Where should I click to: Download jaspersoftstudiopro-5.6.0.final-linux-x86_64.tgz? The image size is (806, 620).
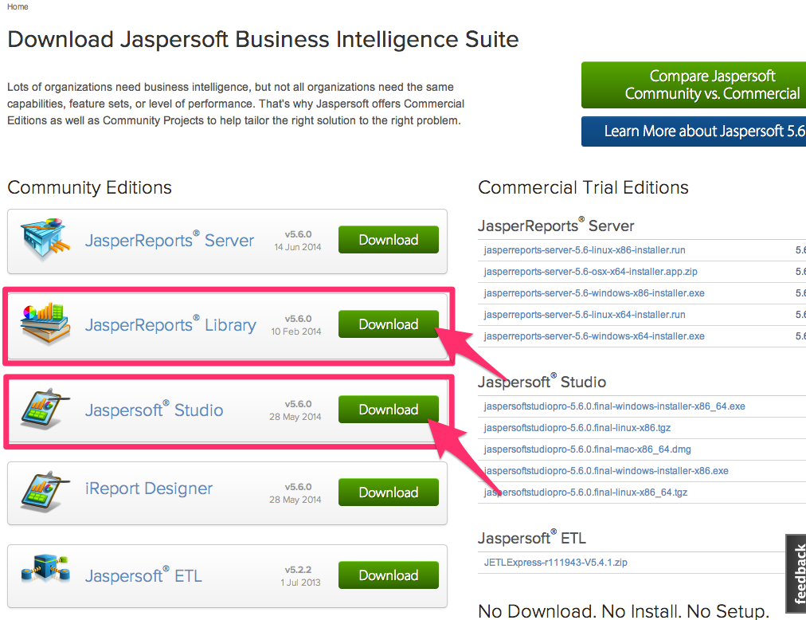585,493
